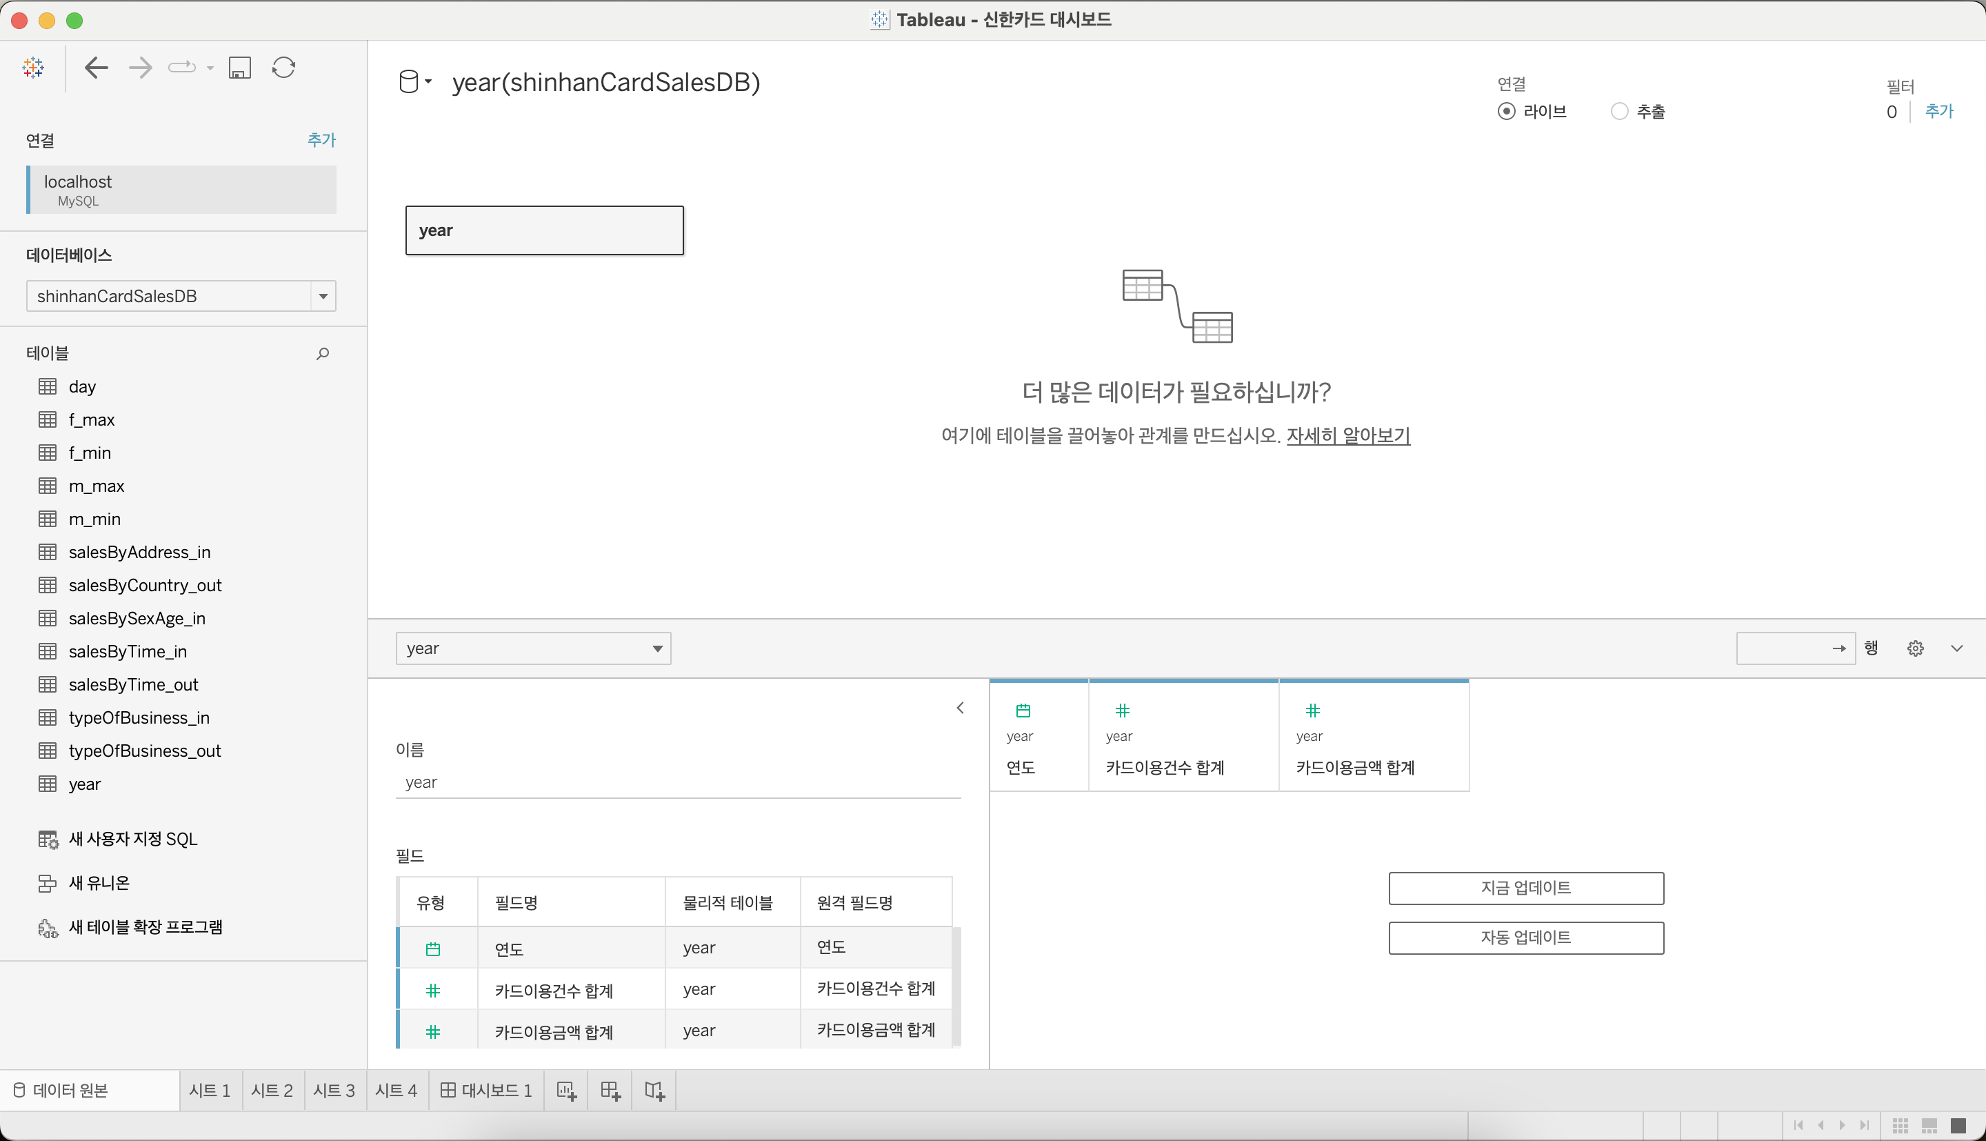Viewport: 1986px width, 1141px height.
Task: Click the Tableau start page logo icon
Action: [33, 68]
